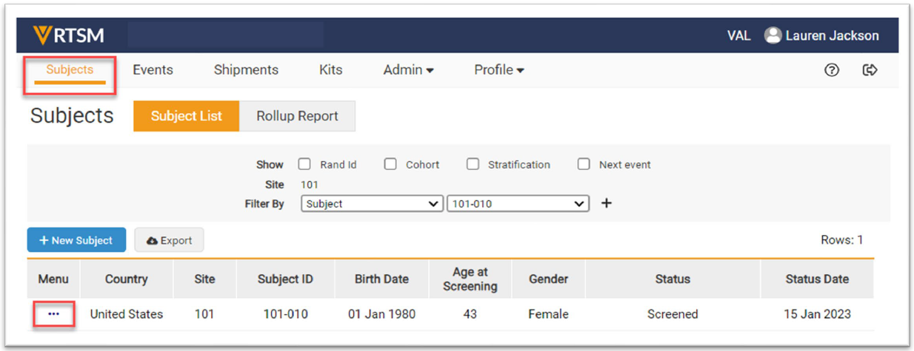This screenshot has width=914, height=351.
Task: Enable the Rand Id checkbox
Action: point(304,165)
